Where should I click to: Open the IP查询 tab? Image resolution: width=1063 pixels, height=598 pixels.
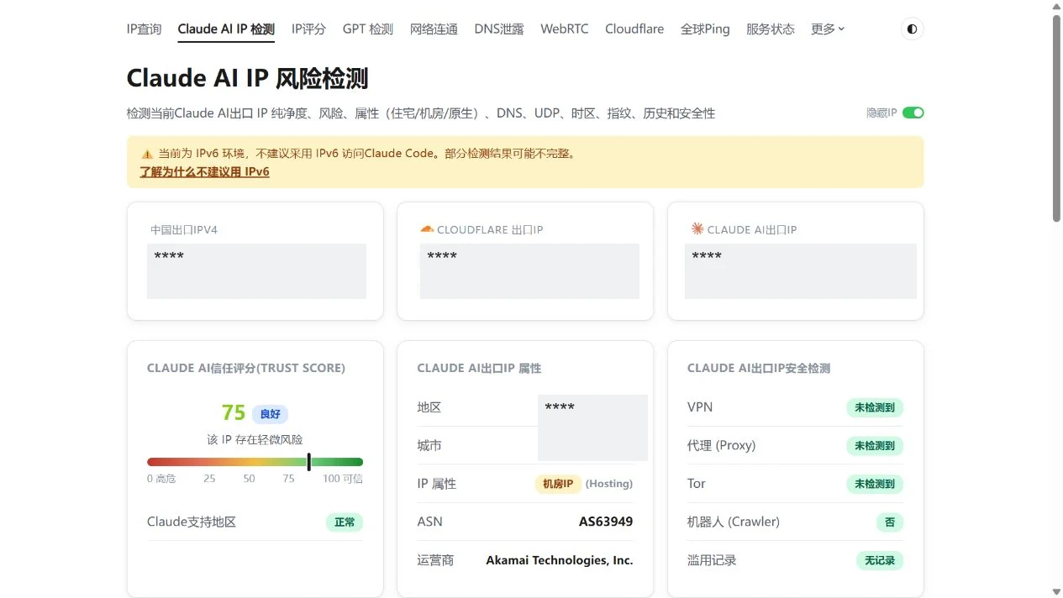click(144, 29)
